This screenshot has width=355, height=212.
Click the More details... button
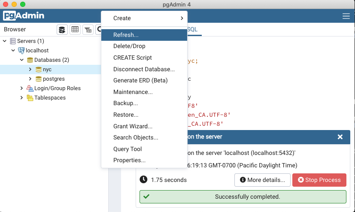click(x=262, y=180)
